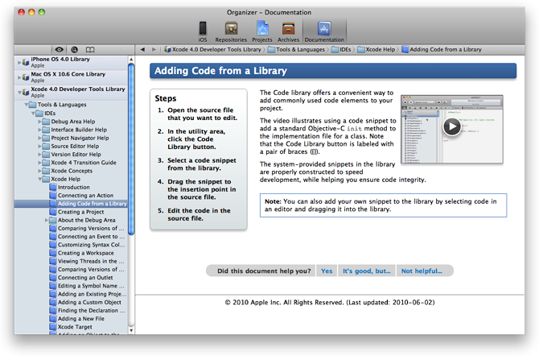The image size is (539, 356).
Task: Click Xcode 4.0 Developer Tools Library breadcrumb
Action: [x=212, y=50]
